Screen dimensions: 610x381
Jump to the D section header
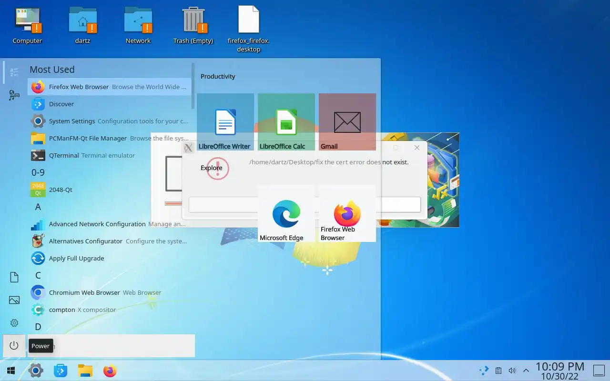tap(38, 327)
